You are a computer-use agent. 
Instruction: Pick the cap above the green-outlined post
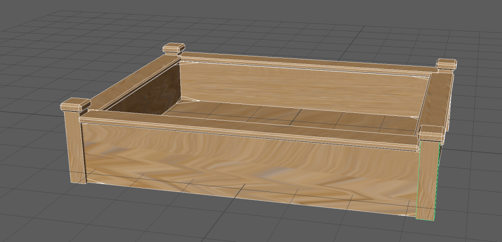click(431, 133)
